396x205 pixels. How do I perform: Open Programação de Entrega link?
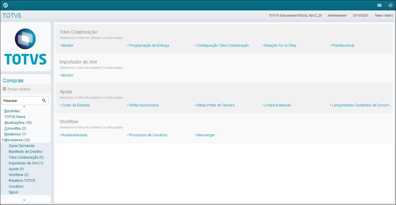tap(149, 46)
